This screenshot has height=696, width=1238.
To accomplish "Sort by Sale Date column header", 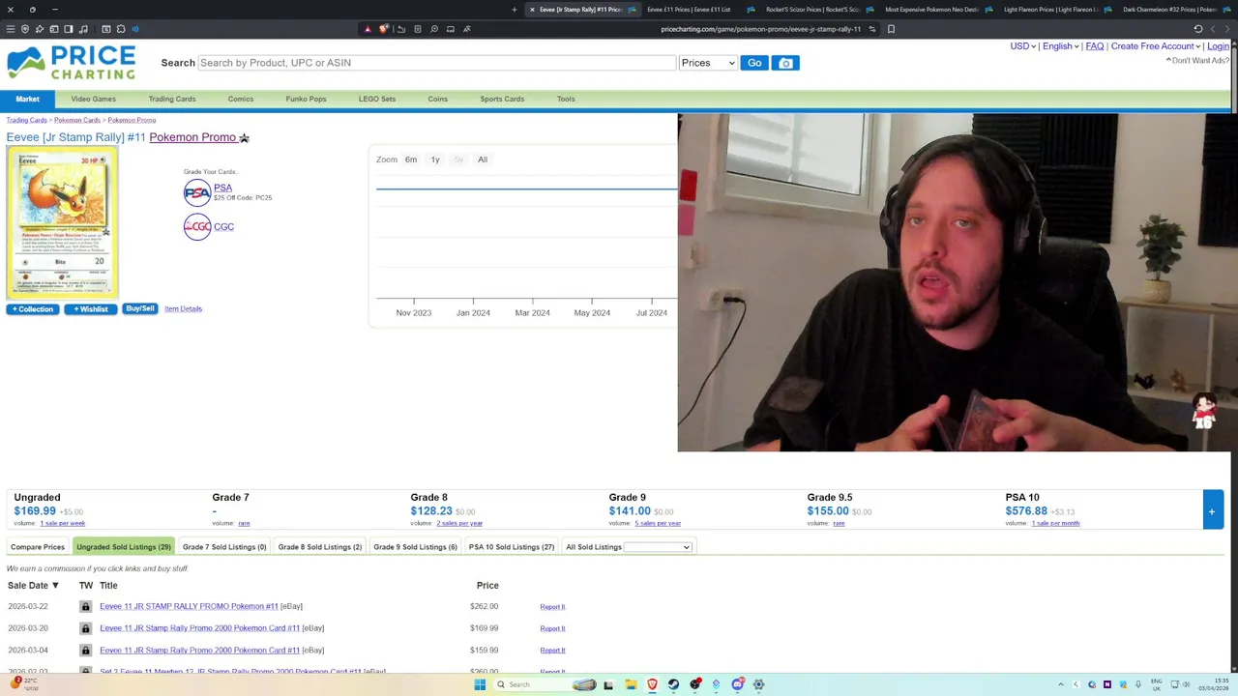I will point(33,585).
